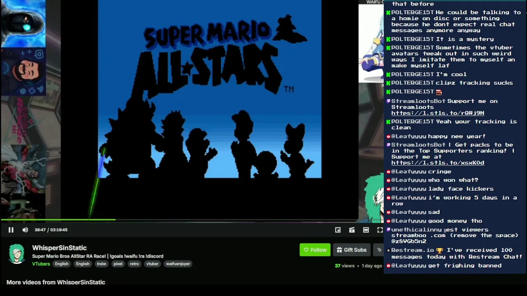Enter fullscreen mode
The width and height of the screenshot is (527, 296).
click(380, 230)
